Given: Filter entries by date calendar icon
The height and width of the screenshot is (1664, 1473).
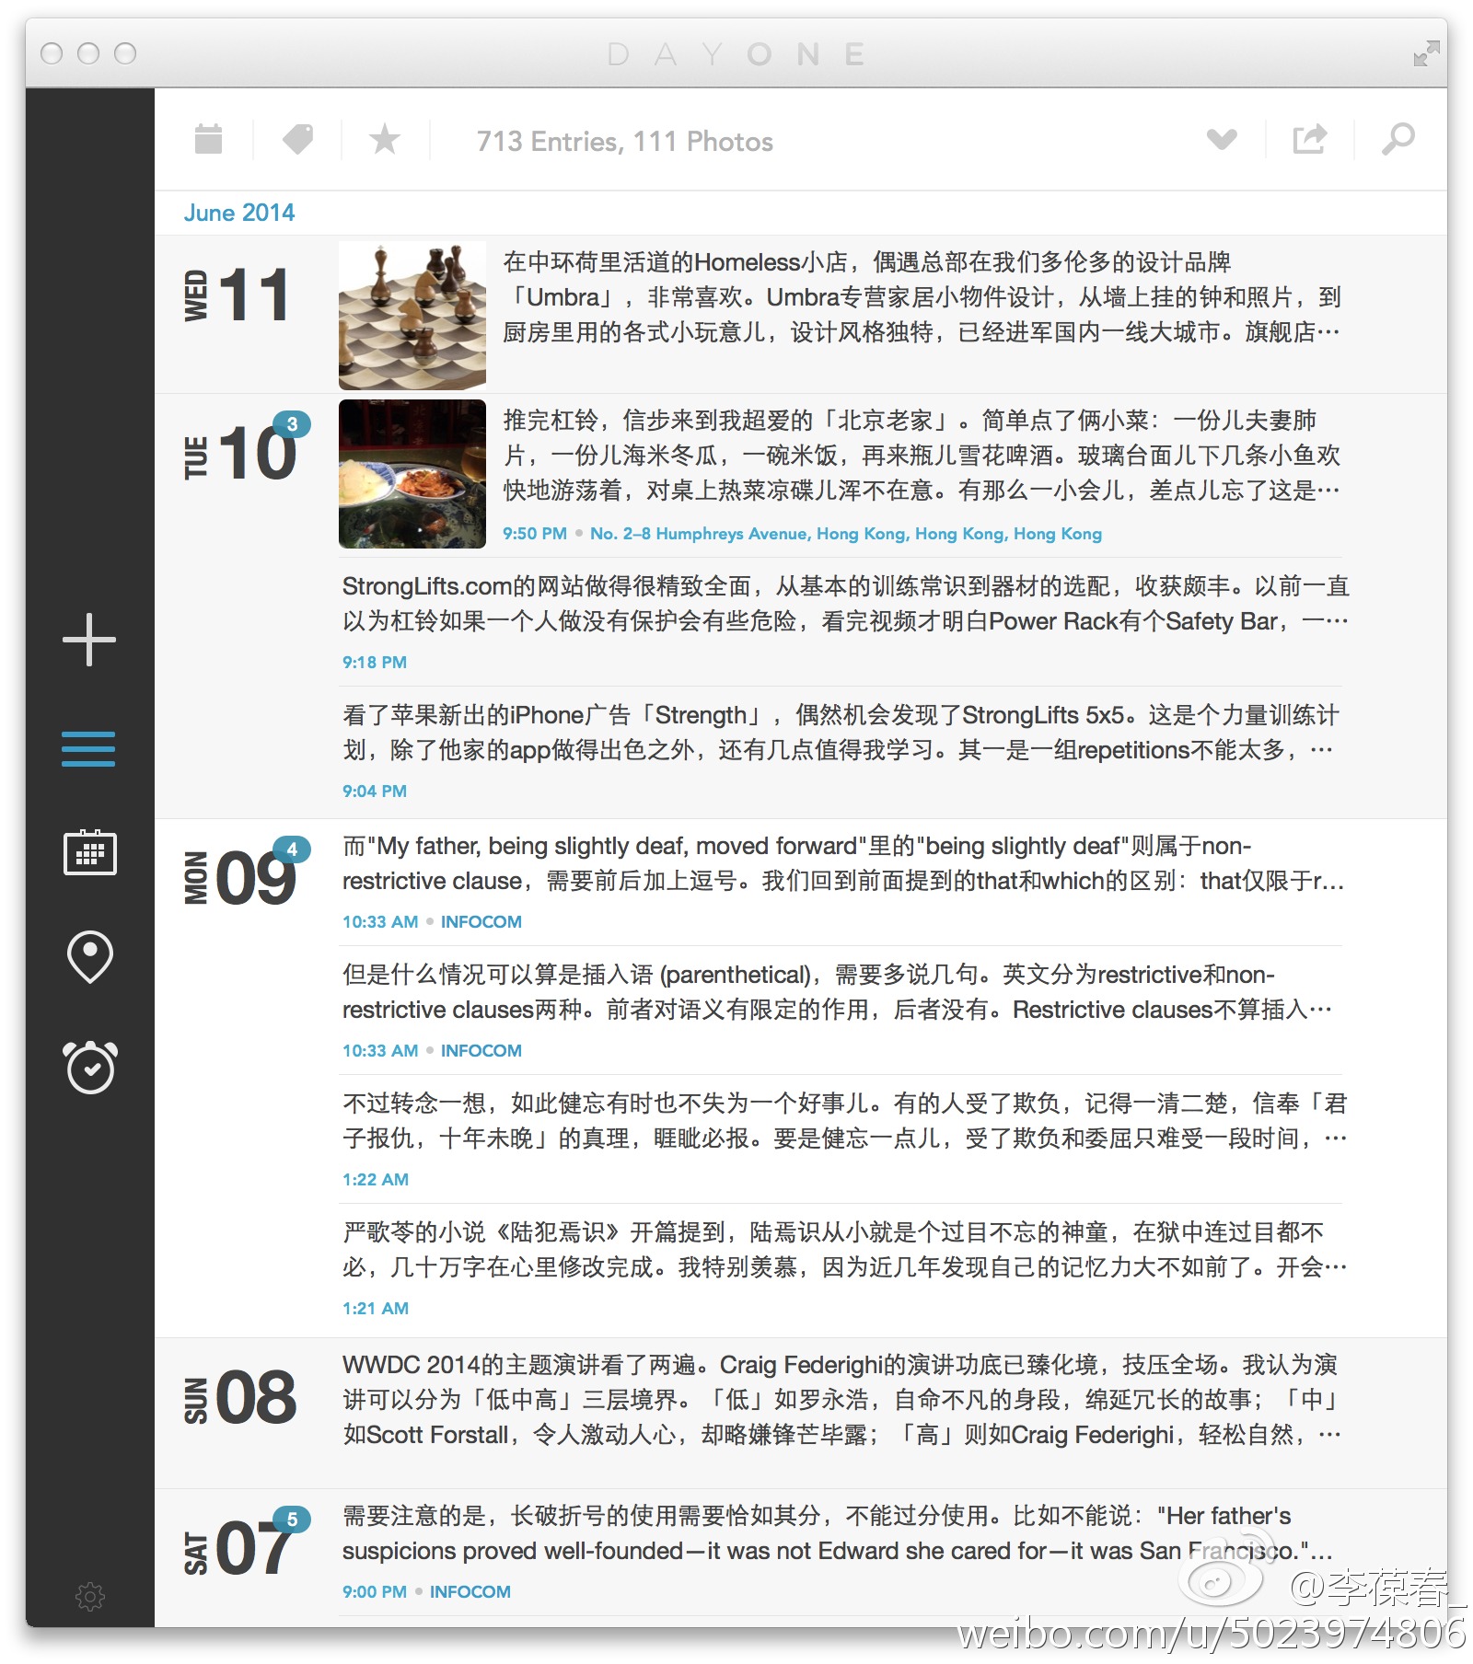Looking at the screenshot, I should 209,140.
